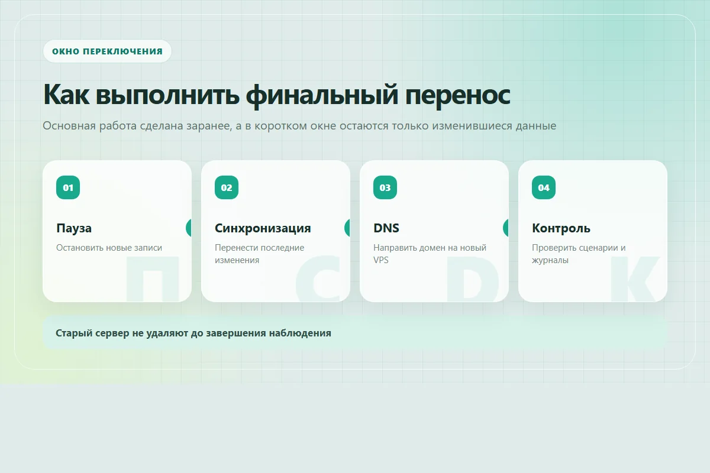Open the 'Пауза' card title
This screenshot has width=710, height=473.
point(74,228)
